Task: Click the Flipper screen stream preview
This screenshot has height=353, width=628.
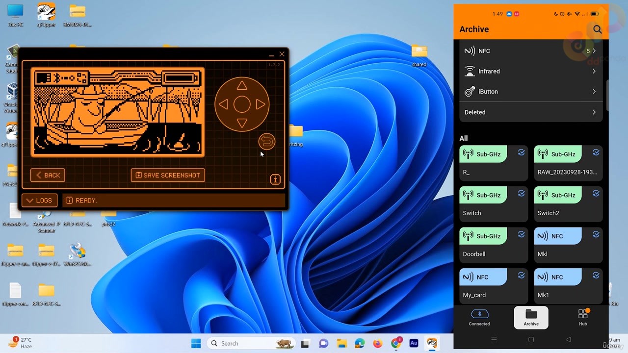Action: [x=118, y=112]
